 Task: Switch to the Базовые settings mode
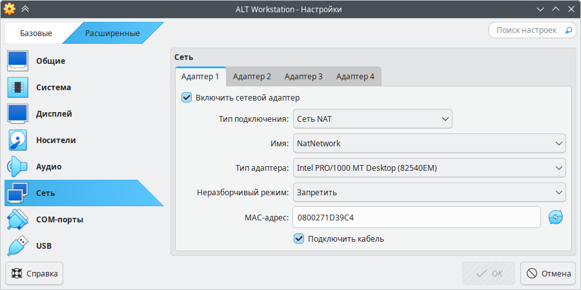coord(36,33)
